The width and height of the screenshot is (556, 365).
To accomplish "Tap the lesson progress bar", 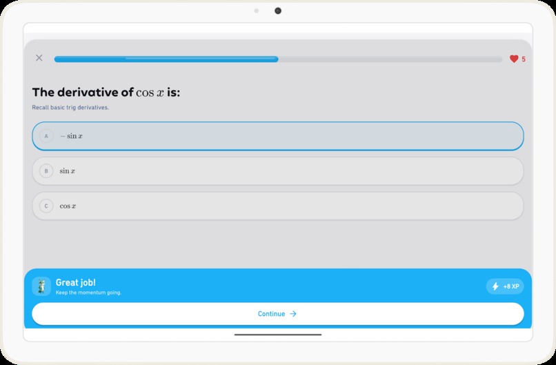I will click(278, 59).
